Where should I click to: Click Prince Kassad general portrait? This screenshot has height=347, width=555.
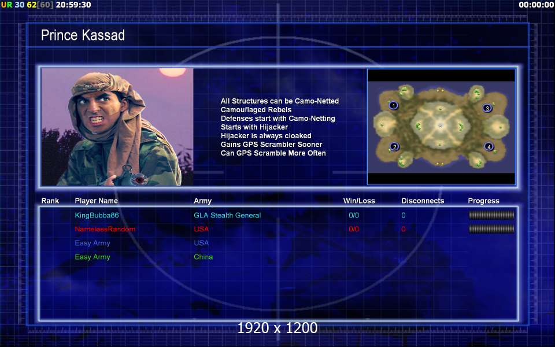[117, 127]
